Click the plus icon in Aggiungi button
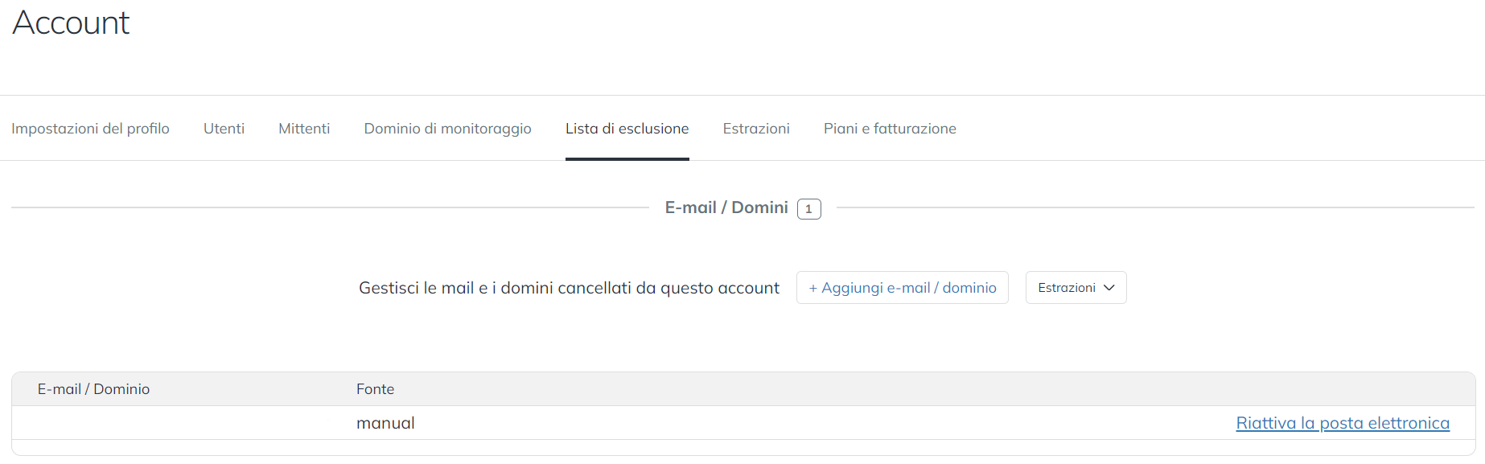 click(813, 288)
